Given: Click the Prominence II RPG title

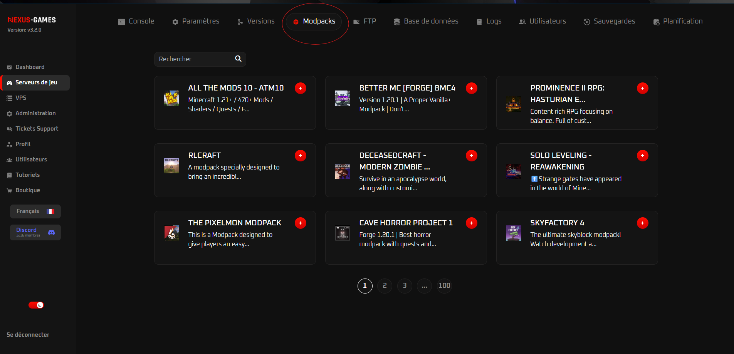Looking at the screenshot, I should (x=567, y=94).
